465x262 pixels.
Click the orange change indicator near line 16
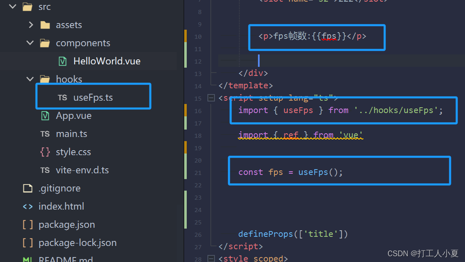pyautogui.click(x=186, y=111)
